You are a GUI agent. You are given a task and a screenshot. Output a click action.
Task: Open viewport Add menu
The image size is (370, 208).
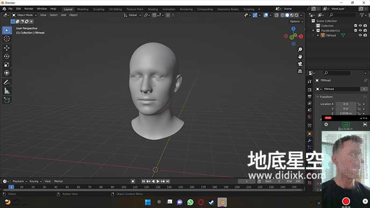63,15
